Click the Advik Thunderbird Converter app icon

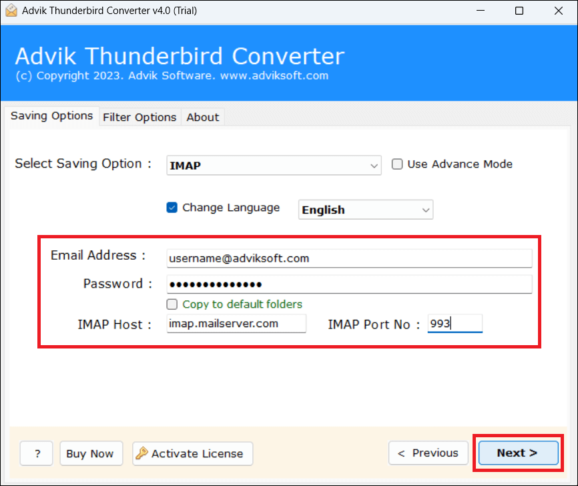[10, 11]
